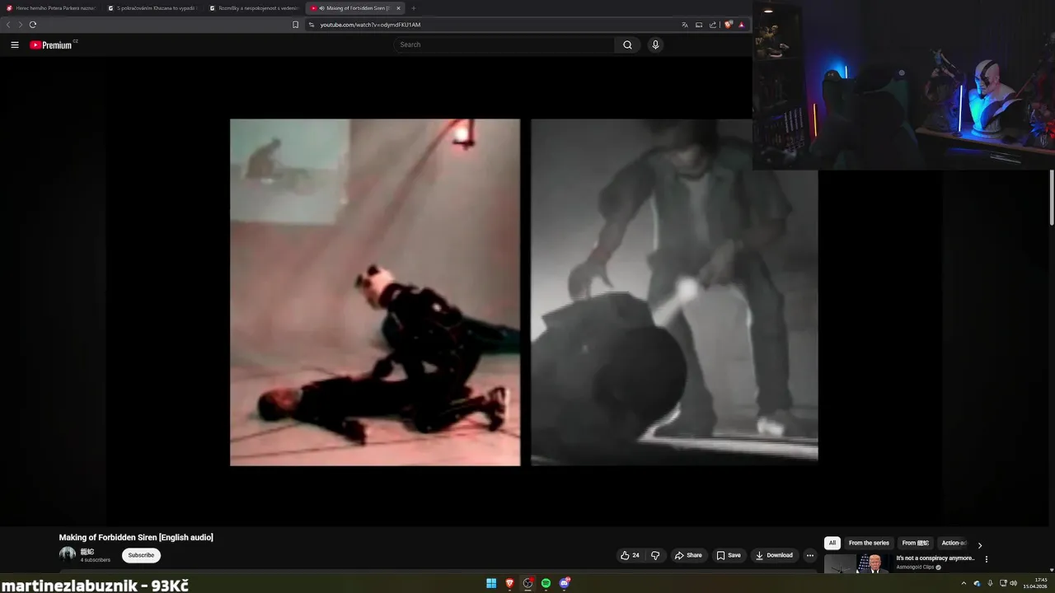Dislike the video with thumbs-down button

tap(655, 555)
